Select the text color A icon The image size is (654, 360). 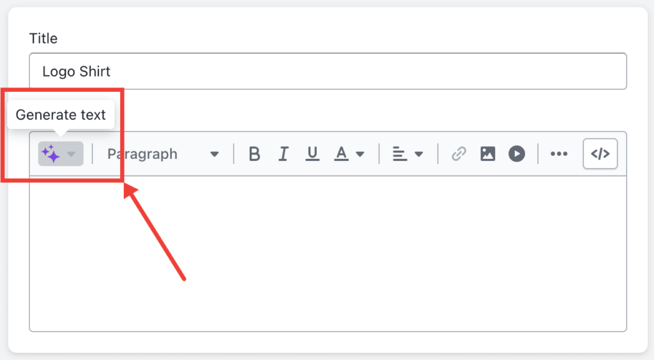[x=341, y=154]
